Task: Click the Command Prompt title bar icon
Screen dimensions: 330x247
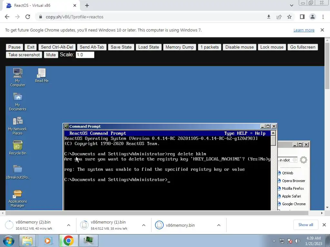Action: pos(66,126)
